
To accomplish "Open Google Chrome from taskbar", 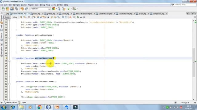I will [39, 107].
